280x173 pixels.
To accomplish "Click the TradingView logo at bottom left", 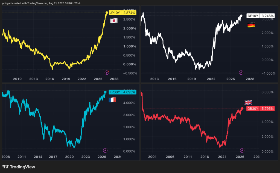I will (19, 167).
